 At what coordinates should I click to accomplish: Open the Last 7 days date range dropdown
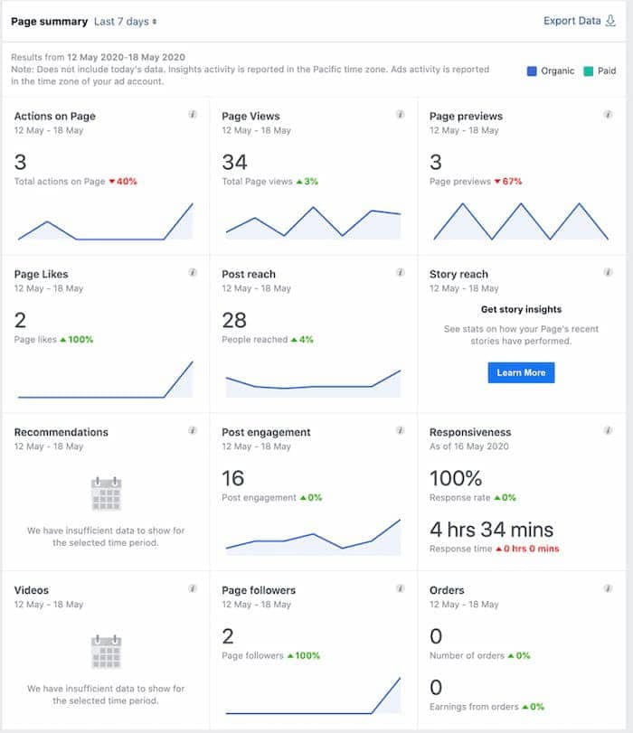126,22
